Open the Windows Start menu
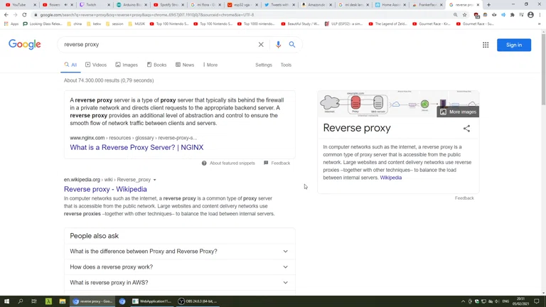This screenshot has height=307, width=546. [x=6, y=301]
